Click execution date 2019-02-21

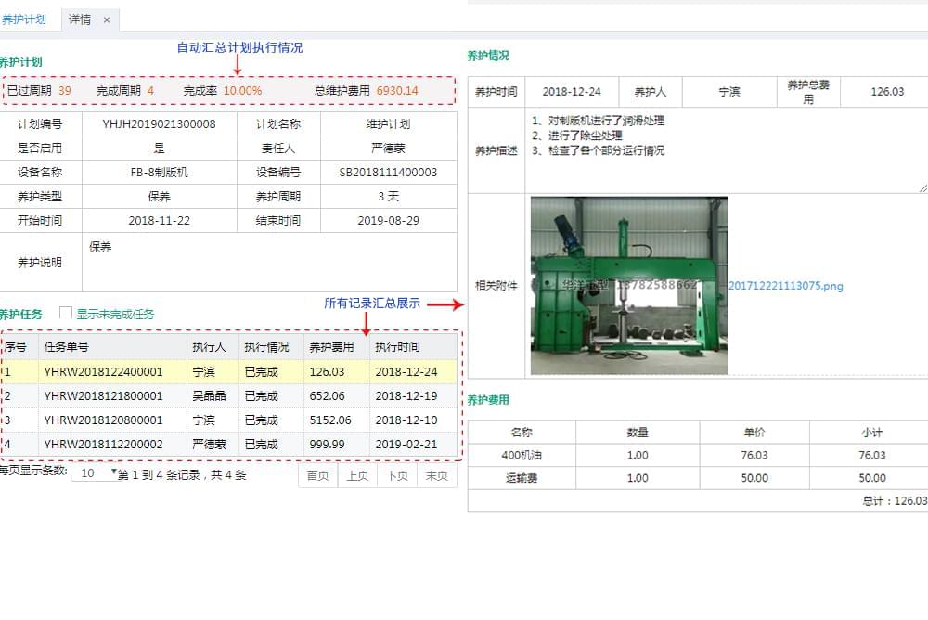click(x=406, y=445)
